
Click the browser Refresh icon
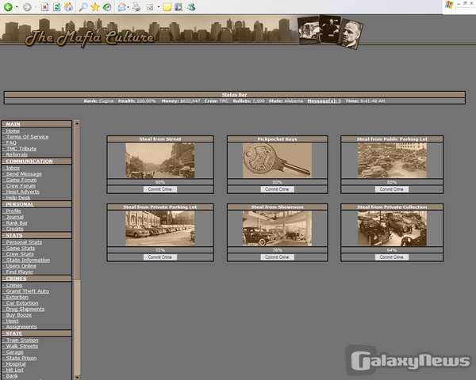pyautogui.click(x=56, y=6)
